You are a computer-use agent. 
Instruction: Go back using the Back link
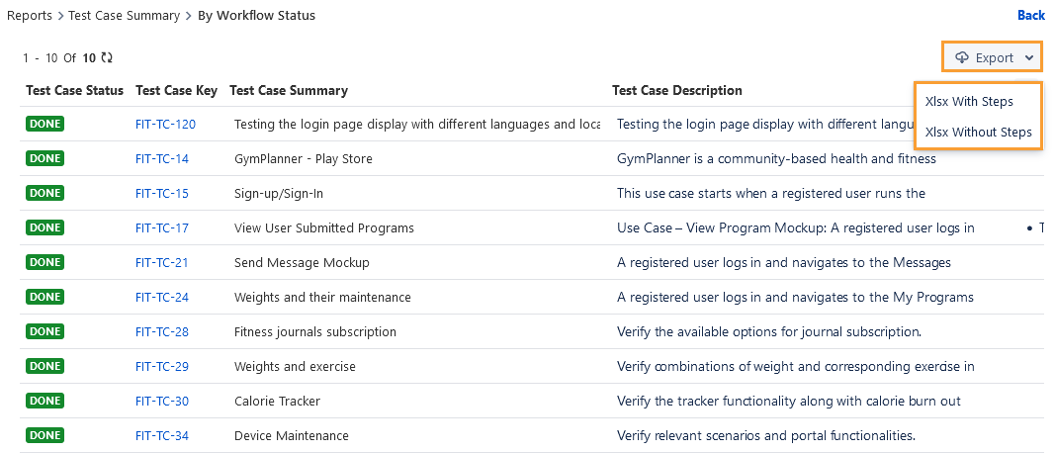coord(1030,15)
